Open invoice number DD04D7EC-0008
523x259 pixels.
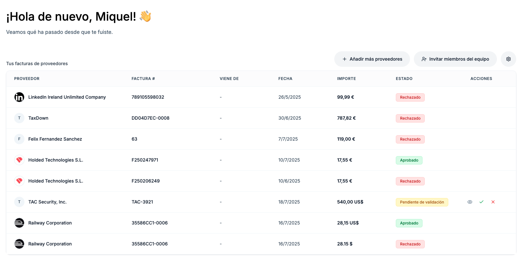150,118
